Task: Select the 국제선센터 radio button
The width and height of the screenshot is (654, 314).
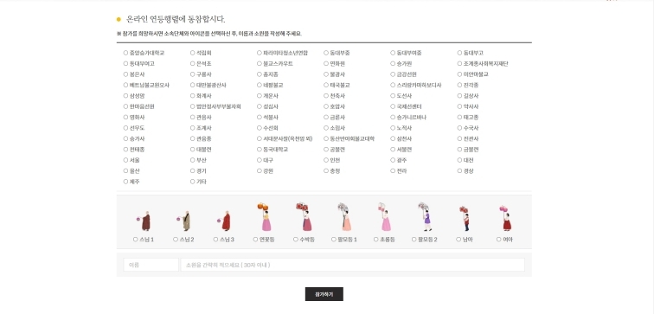Action: tap(393, 106)
